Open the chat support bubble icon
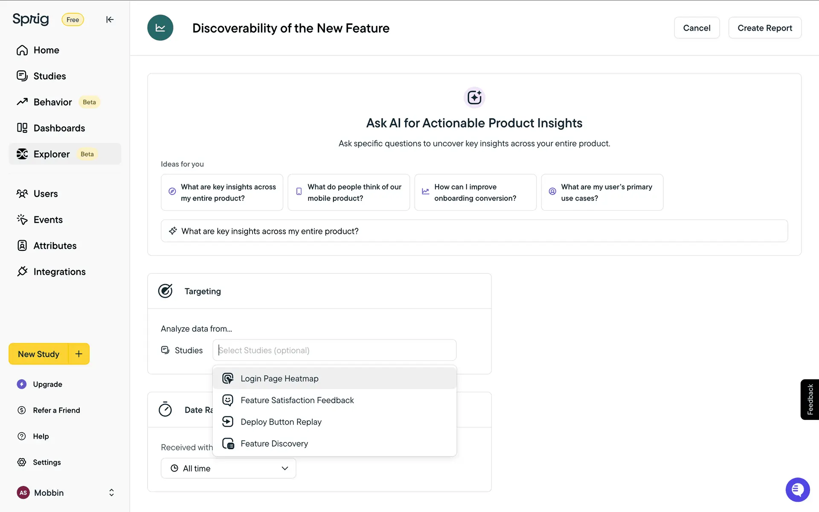Viewport: 819px width, 512px height. [x=797, y=490]
